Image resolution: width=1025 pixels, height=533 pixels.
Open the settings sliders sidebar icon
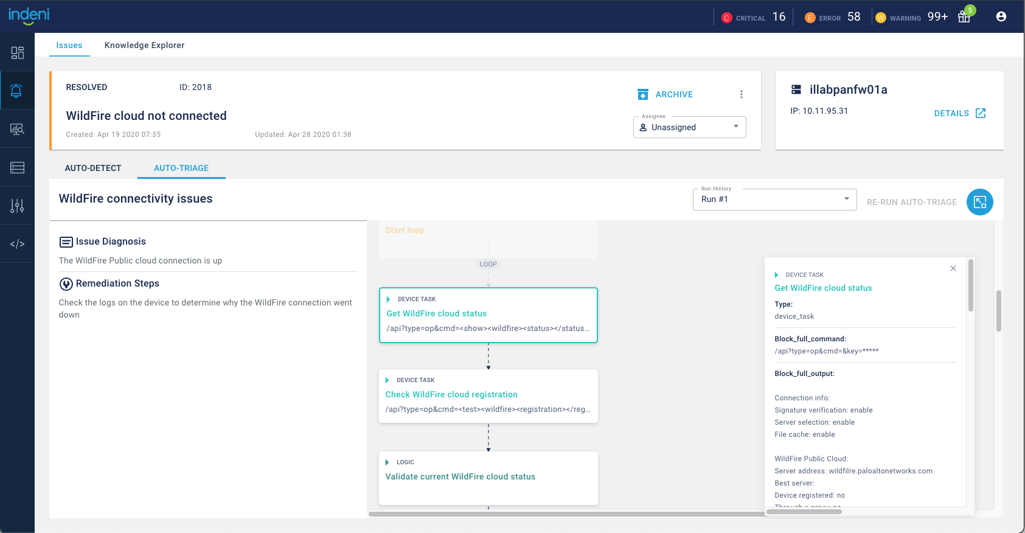[x=17, y=206]
